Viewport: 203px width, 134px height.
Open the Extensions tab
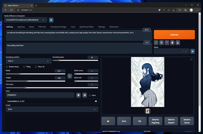pos(114,27)
